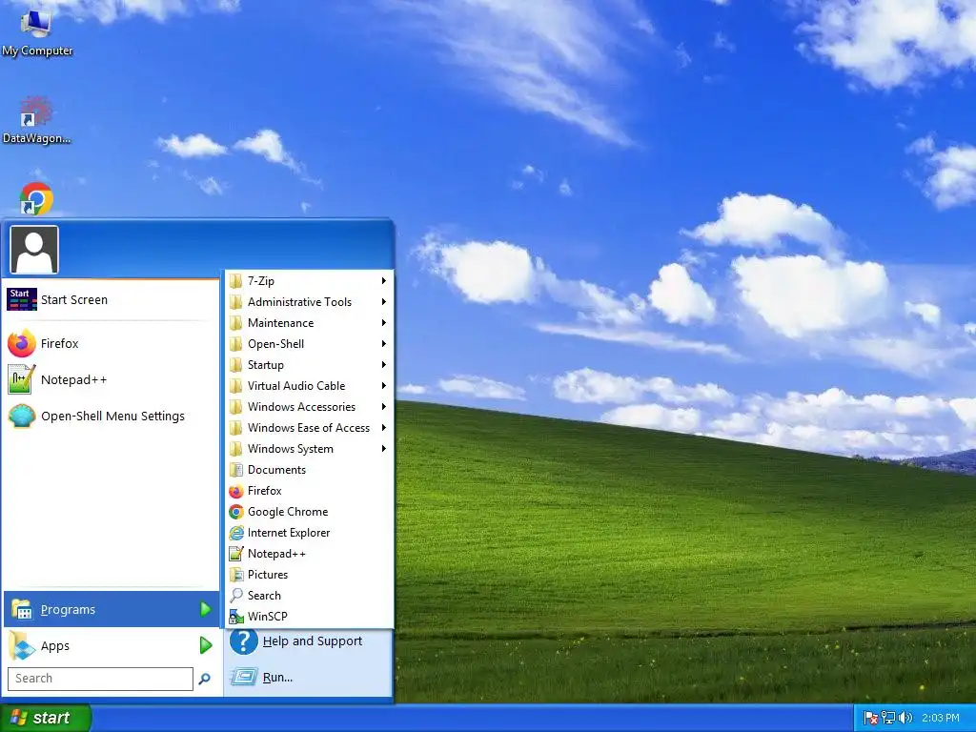
Task: Click the volume speaker tray icon
Action: [905, 719]
